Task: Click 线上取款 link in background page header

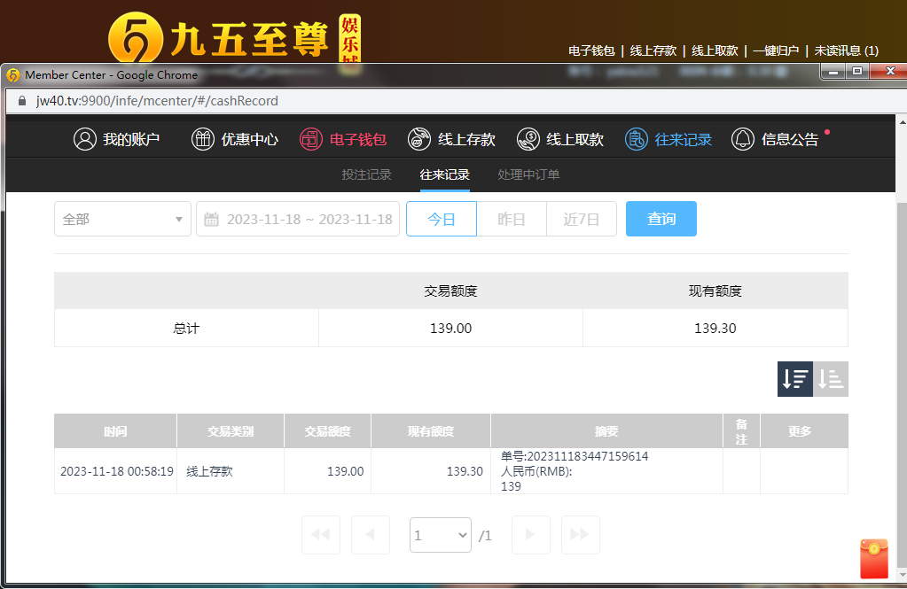Action: pos(715,50)
